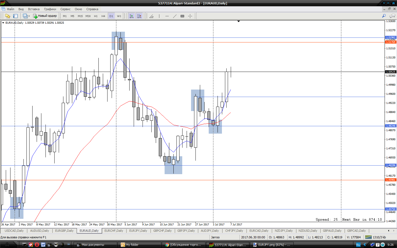The height and width of the screenshot is (248, 397).
Task: Switch to the NZDJPY,Daily chart tab
Action: 284,231
